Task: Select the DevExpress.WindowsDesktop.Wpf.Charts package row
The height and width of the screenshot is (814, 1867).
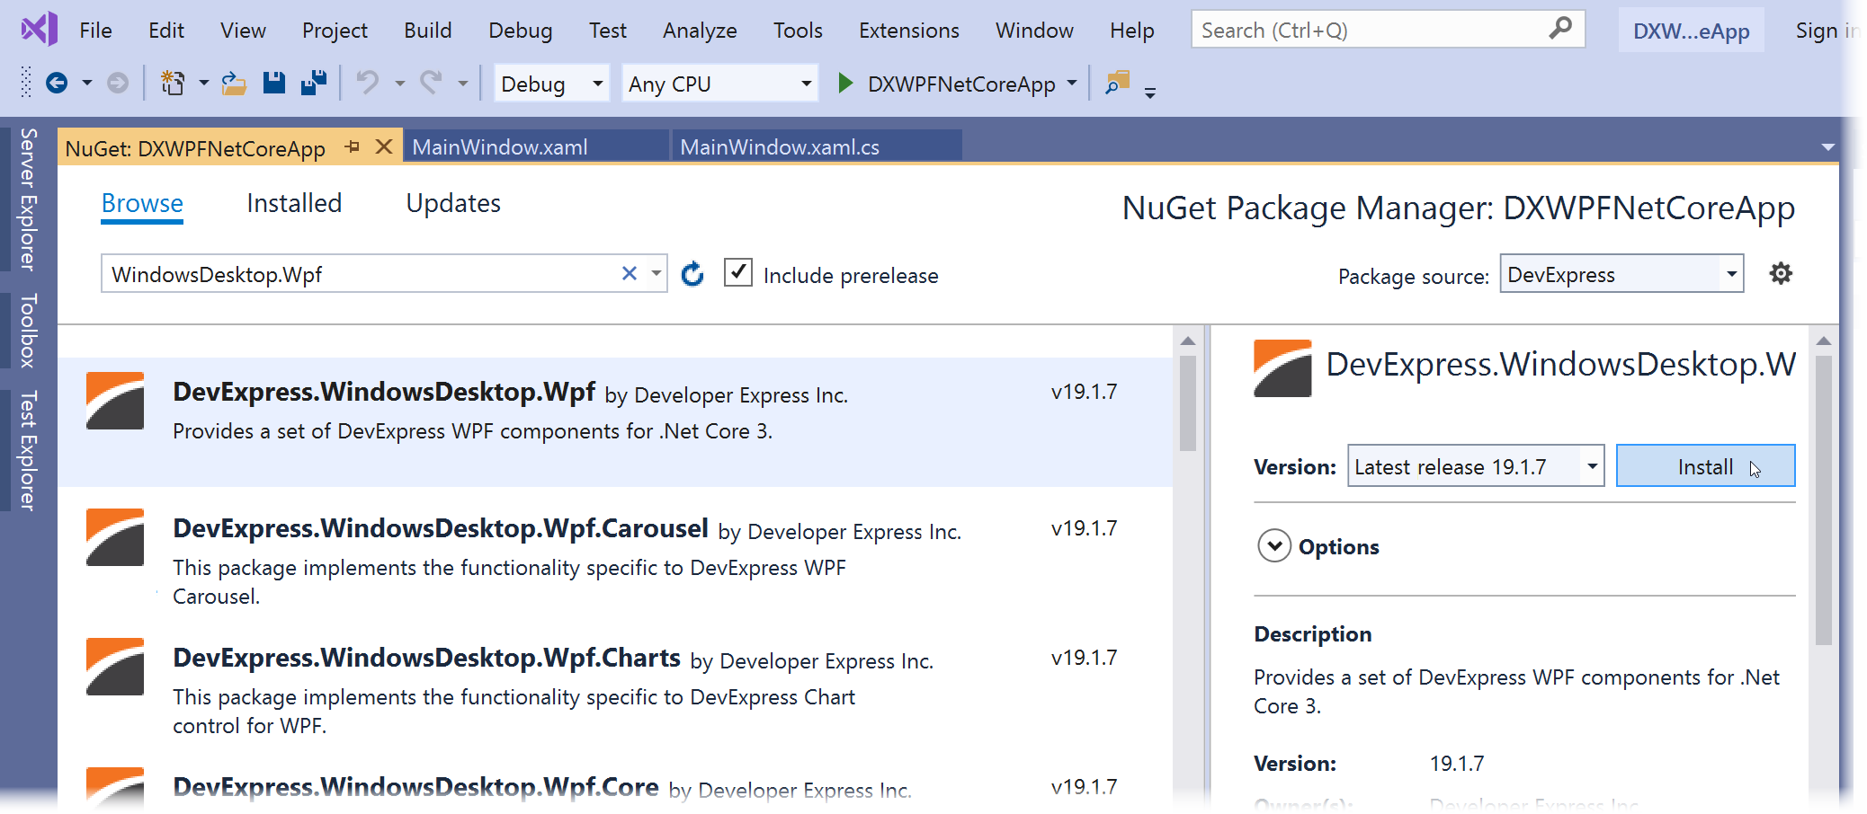Action: pyautogui.click(x=615, y=688)
